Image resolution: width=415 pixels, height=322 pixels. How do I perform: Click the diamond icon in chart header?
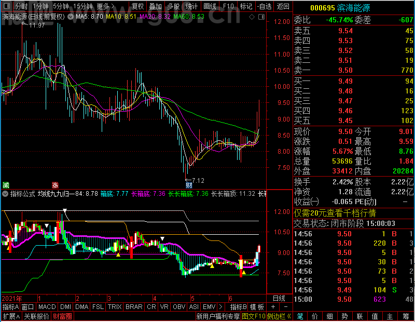252,17
